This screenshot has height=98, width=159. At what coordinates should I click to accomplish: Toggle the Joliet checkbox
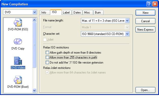point(45,40)
